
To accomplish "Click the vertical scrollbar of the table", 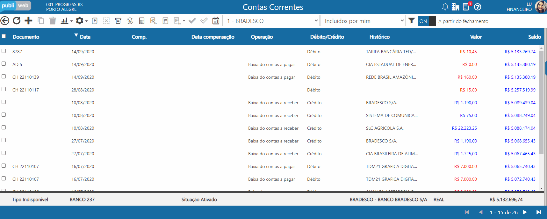I will (x=541, y=102).
